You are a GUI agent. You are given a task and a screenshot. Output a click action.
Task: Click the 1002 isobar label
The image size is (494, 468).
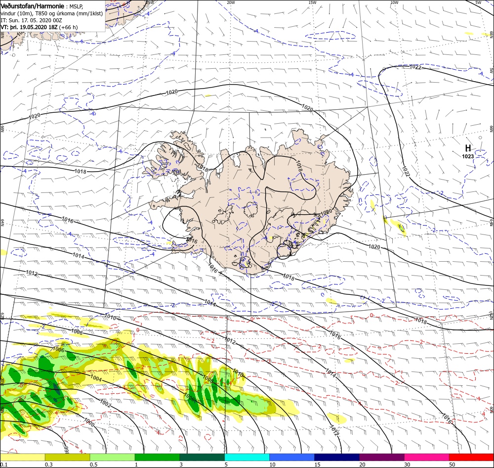pyautogui.click(x=106, y=404)
